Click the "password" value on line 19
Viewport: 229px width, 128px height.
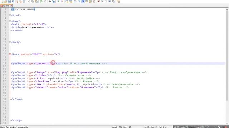[x=43, y=63]
